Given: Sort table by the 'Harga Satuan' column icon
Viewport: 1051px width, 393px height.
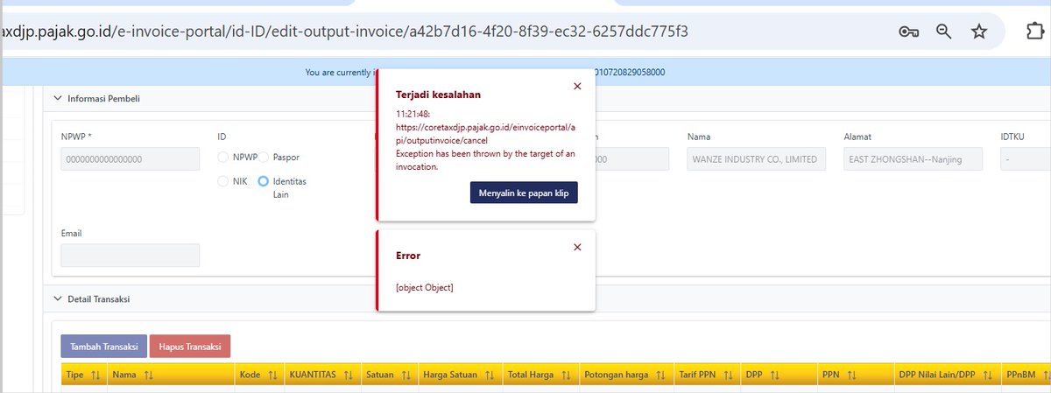Looking at the screenshot, I should tap(490, 375).
